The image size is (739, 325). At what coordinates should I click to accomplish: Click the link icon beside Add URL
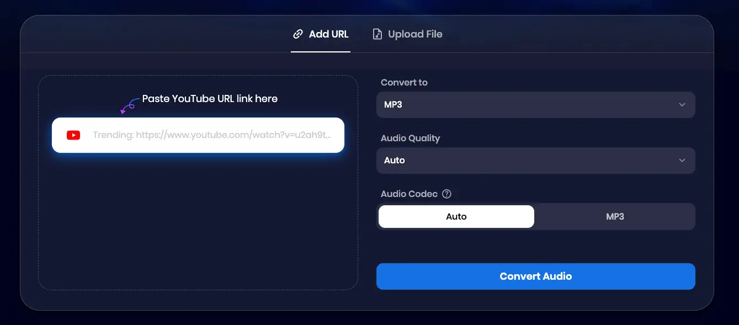[298, 34]
